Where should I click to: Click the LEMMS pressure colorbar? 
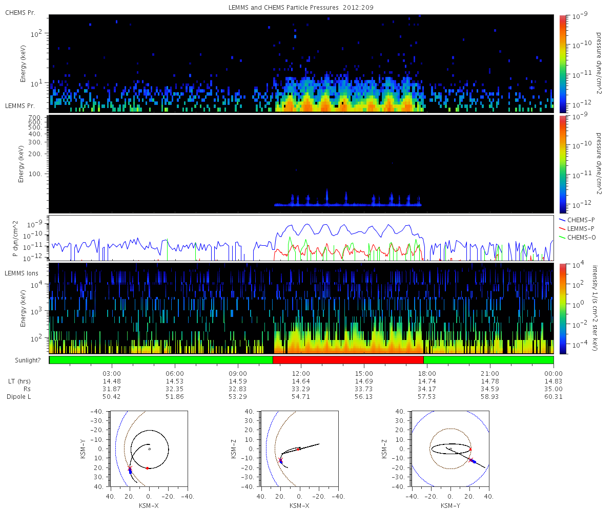(562, 164)
